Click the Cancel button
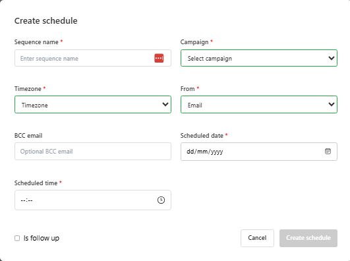 click(257, 238)
